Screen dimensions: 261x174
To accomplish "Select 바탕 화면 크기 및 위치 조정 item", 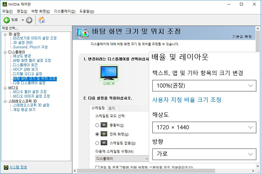I will click(35, 79).
